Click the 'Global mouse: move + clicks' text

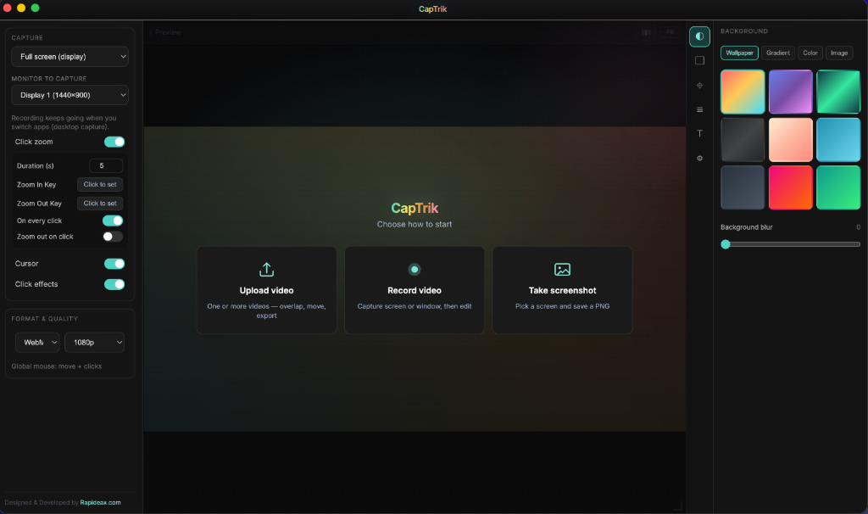57,366
